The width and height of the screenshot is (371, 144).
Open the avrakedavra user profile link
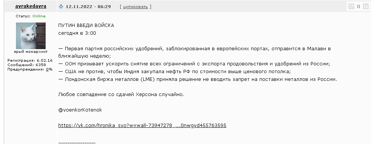click(31, 6)
